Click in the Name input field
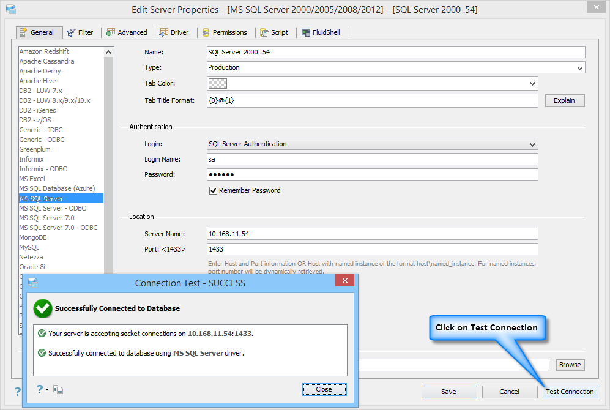 396,52
